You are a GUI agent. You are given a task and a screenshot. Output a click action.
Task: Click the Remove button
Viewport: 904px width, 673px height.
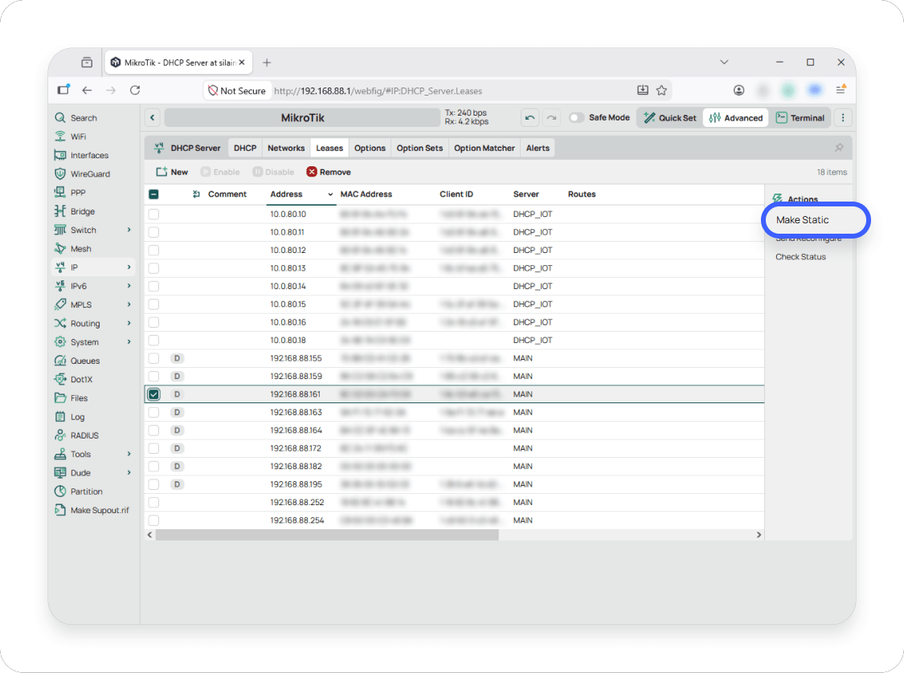tap(329, 173)
